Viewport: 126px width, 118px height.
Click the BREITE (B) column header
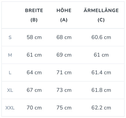(x=34, y=15)
